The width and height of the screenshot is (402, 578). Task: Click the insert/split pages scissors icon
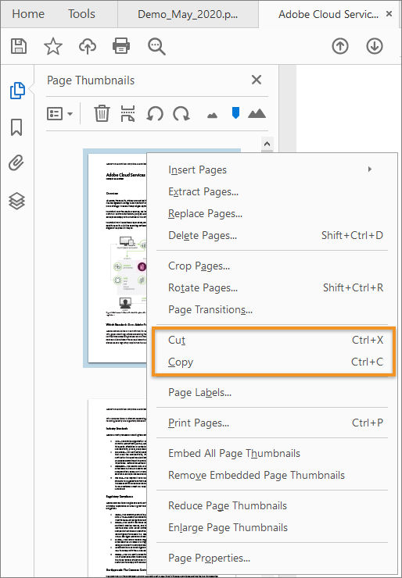click(127, 113)
